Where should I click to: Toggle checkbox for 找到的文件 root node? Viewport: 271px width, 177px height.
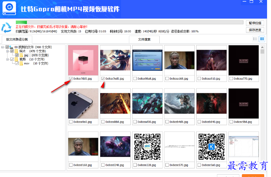(7, 47)
